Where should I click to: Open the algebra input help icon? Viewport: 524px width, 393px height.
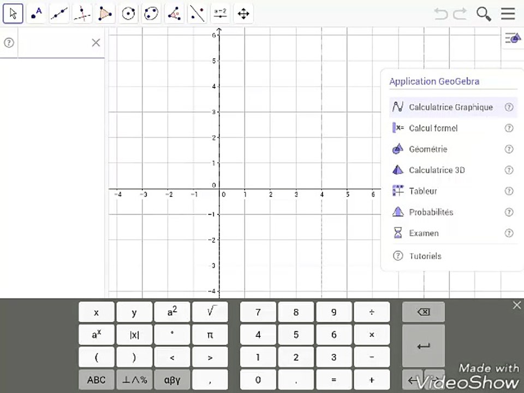9,43
